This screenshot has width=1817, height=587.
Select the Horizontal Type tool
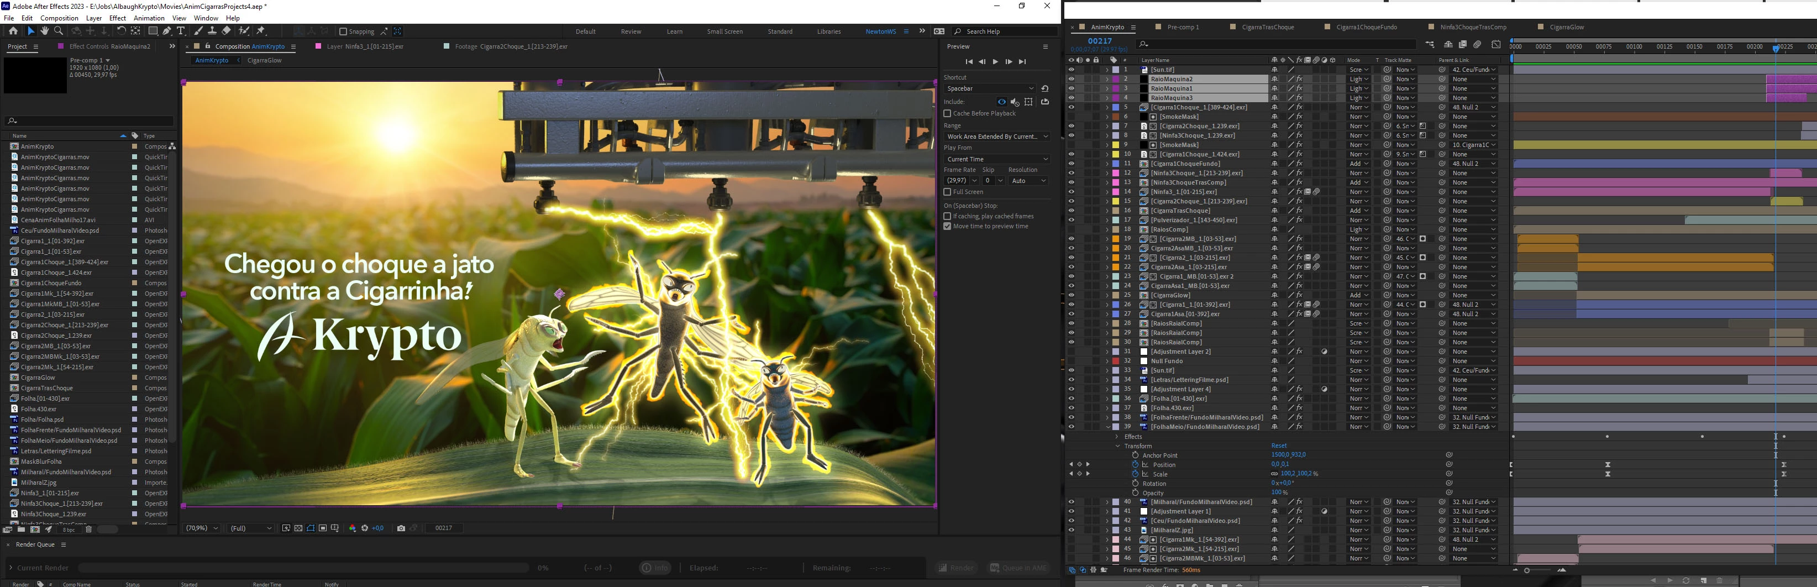tap(181, 31)
